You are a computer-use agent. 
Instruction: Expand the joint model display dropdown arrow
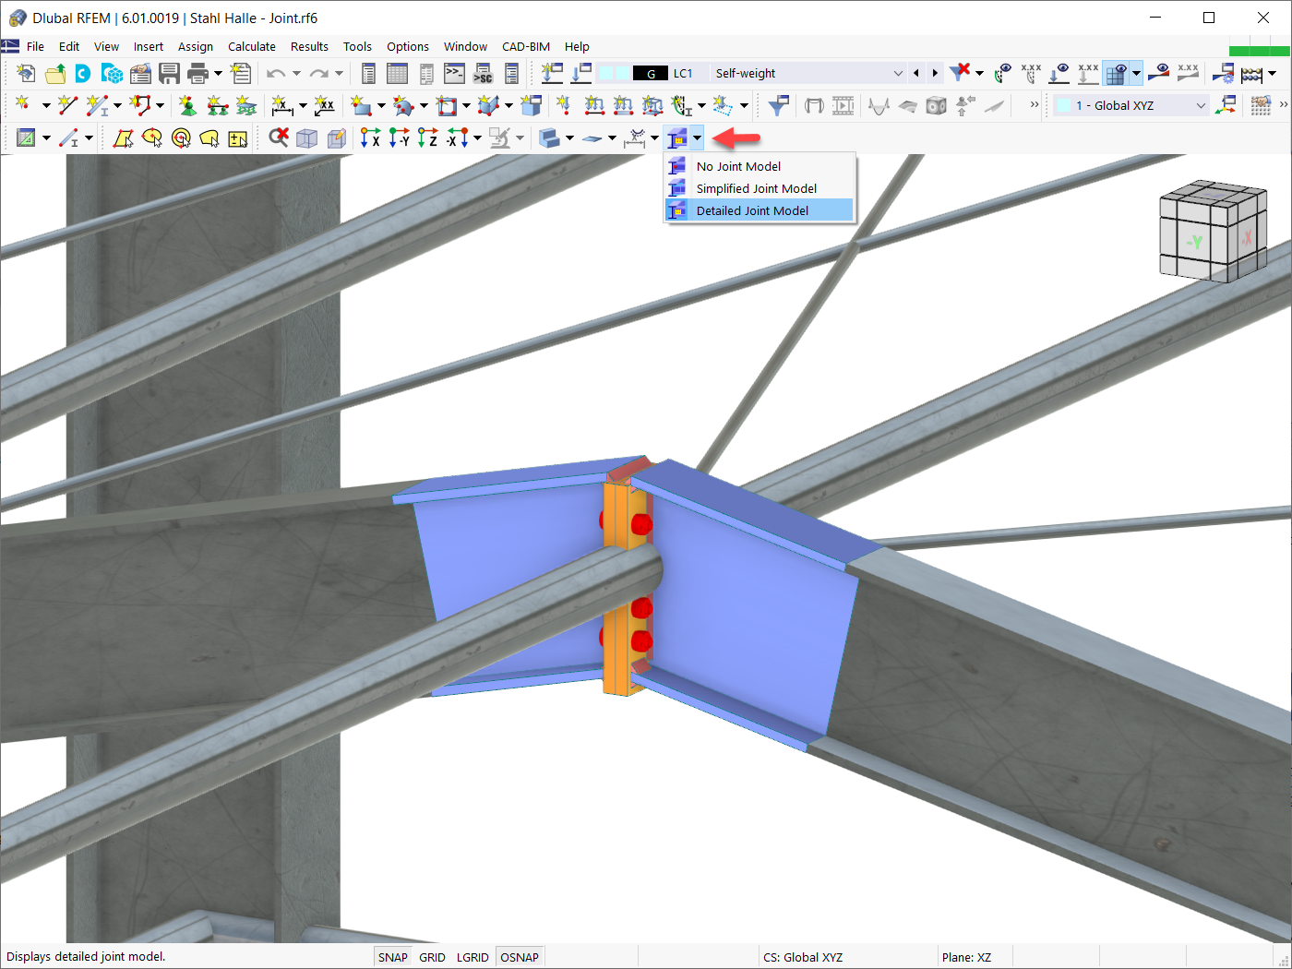(x=697, y=138)
